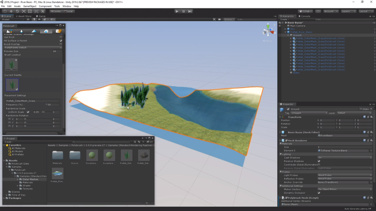Click the Play button
Image resolution: width=376 pixels, height=211 pixels.
[177, 11]
